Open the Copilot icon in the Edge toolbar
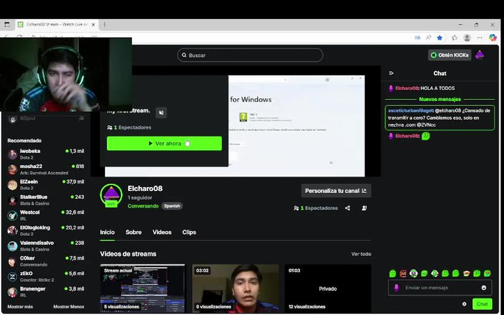Screen dimensions: 504x315 click(493, 38)
